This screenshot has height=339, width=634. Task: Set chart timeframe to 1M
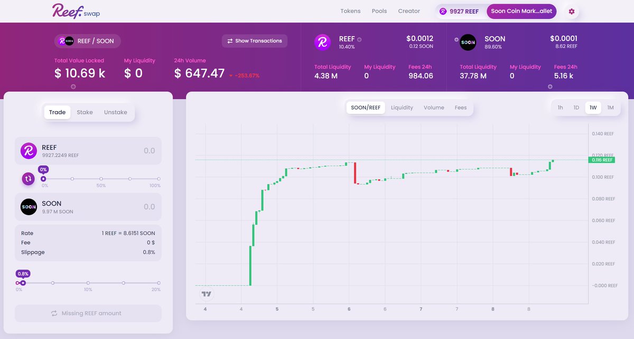coord(610,107)
